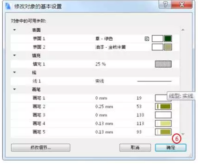The image size is (198, 164).
Task: Click the 0 mm width of 画笔 3
Action: (101, 115)
